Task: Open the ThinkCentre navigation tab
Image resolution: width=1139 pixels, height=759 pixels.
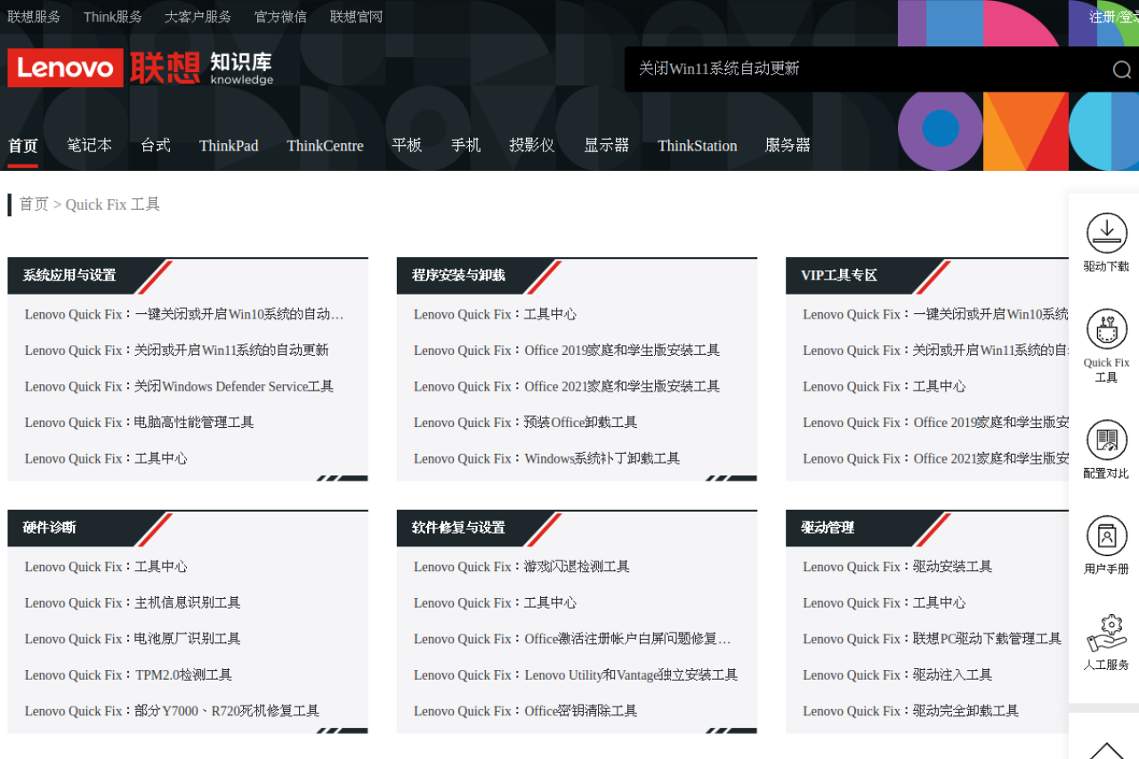Action: point(325,146)
